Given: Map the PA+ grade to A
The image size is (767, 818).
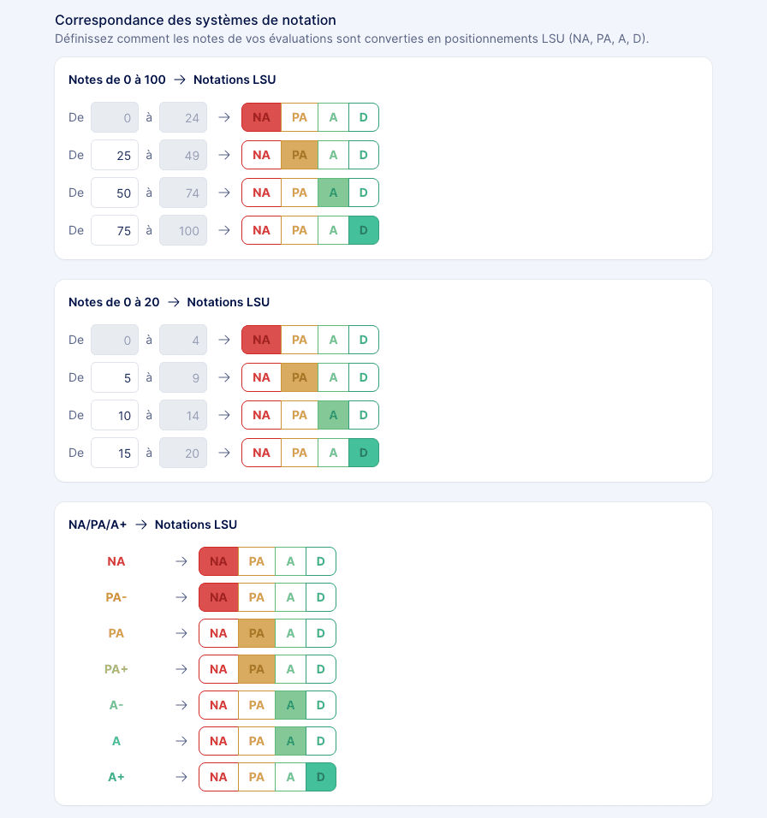Looking at the screenshot, I should 290,669.
